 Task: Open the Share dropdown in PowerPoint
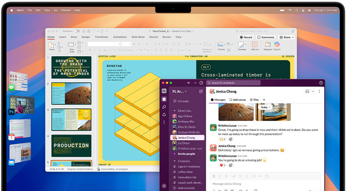pyautogui.click(x=286, y=37)
